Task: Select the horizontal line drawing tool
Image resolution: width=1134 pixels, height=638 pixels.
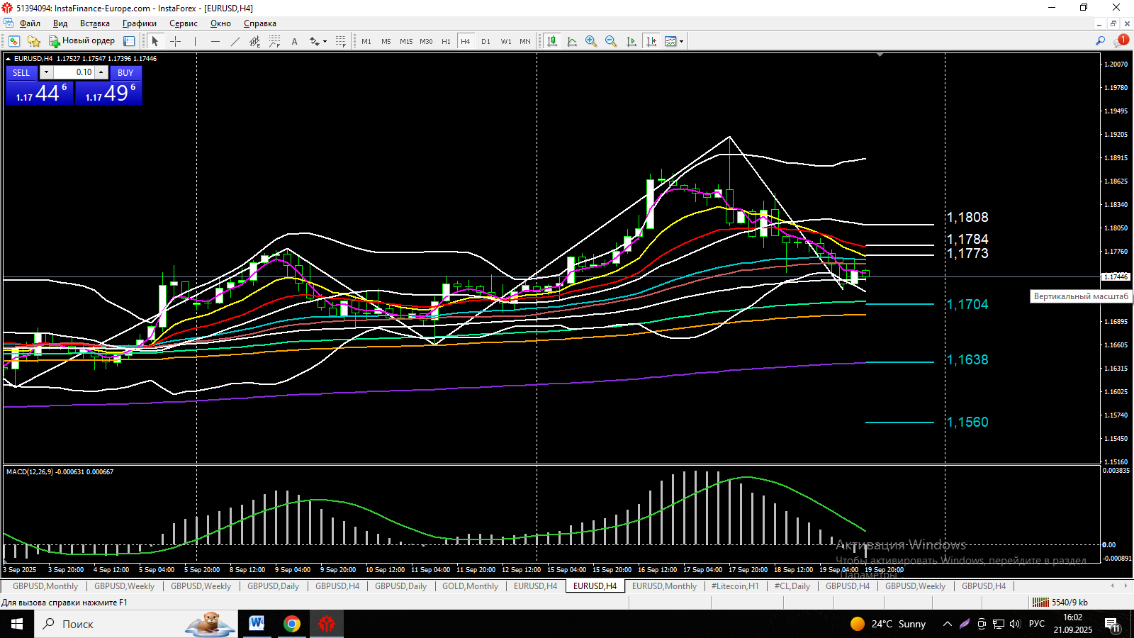Action: coord(215,41)
